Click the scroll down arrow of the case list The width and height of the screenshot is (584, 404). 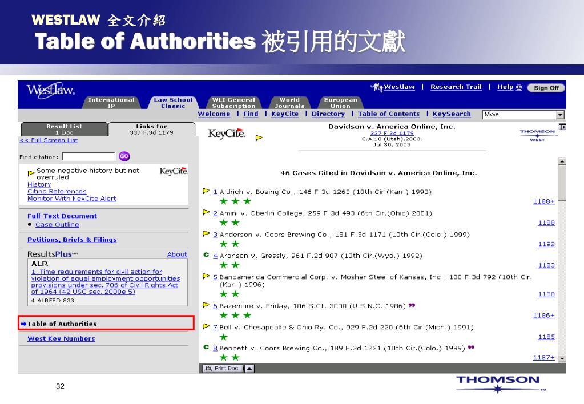pos(562,358)
